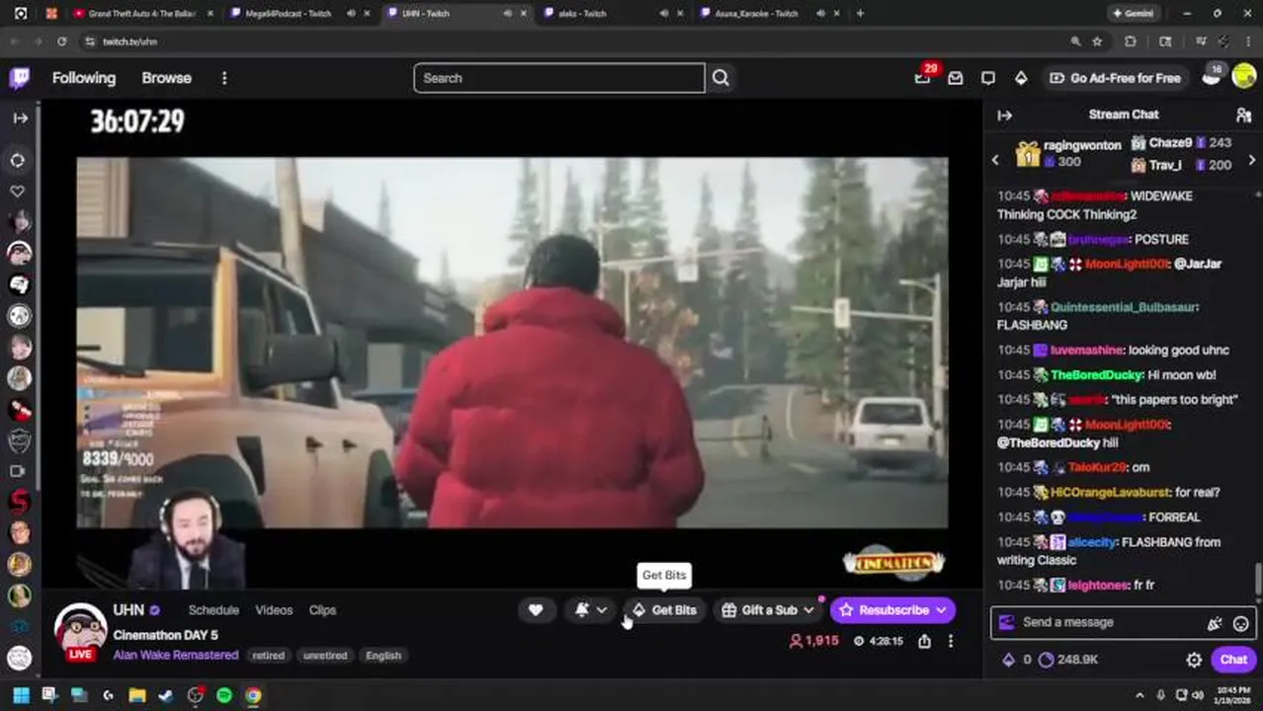The width and height of the screenshot is (1263, 711).
Task: Click the share stream icon
Action: pos(924,641)
